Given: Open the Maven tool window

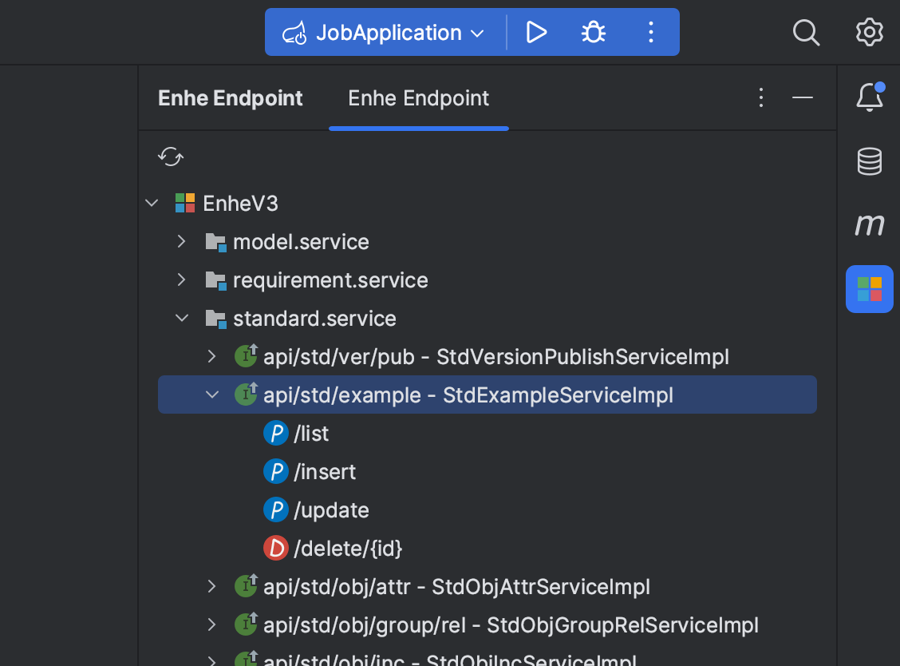Looking at the screenshot, I should tap(869, 224).
